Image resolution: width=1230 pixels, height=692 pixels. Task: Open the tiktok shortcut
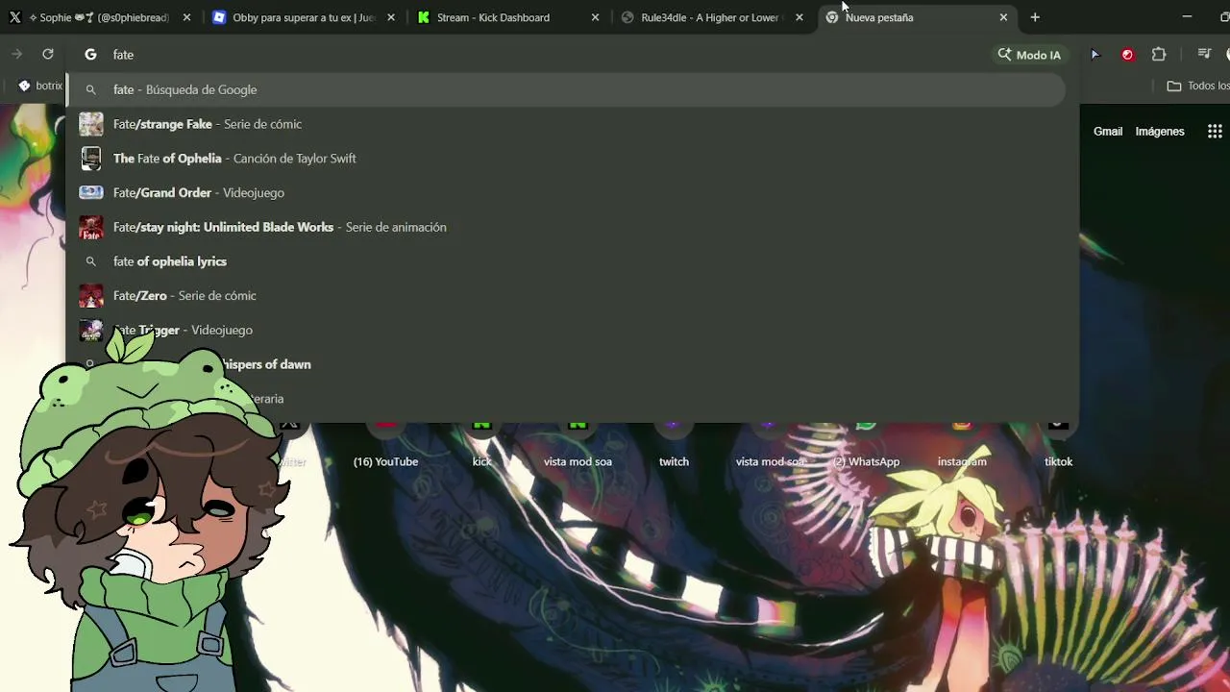(1058, 444)
